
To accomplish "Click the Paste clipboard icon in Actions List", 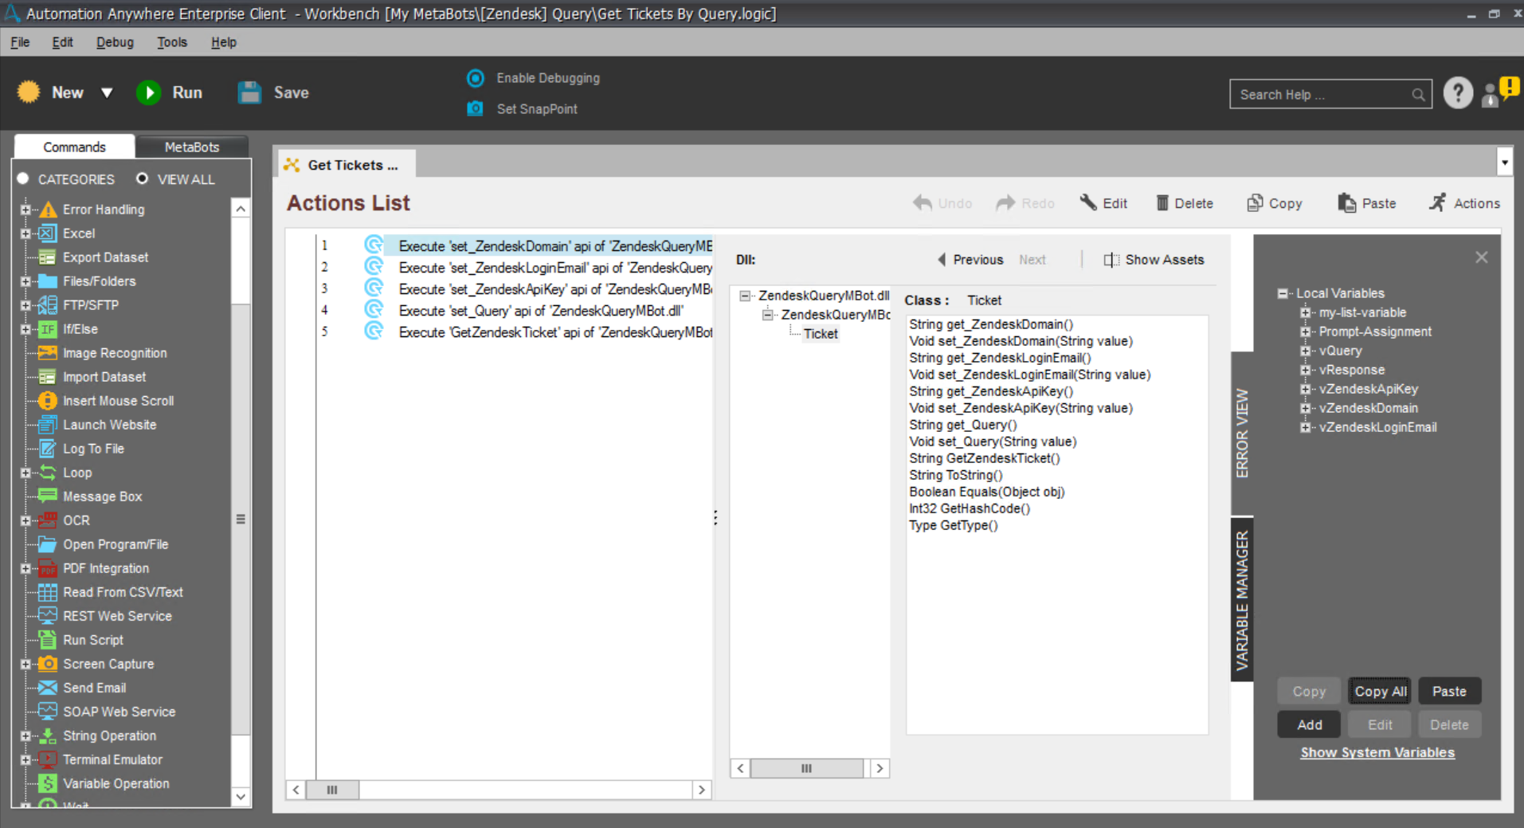I will point(1346,203).
